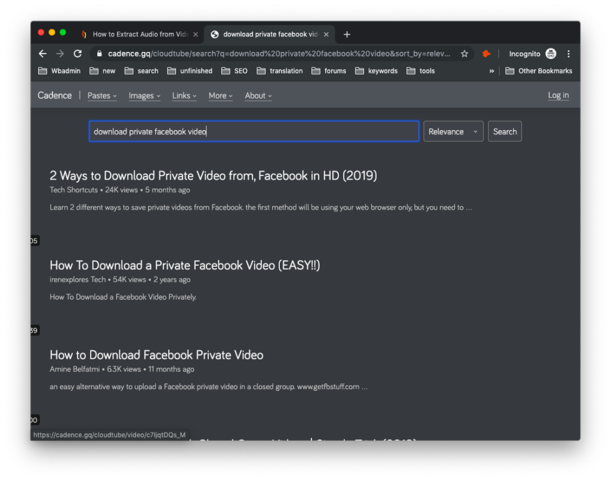This screenshot has width=611, height=481.
Task: Focus the video search text field
Action: click(254, 131)
